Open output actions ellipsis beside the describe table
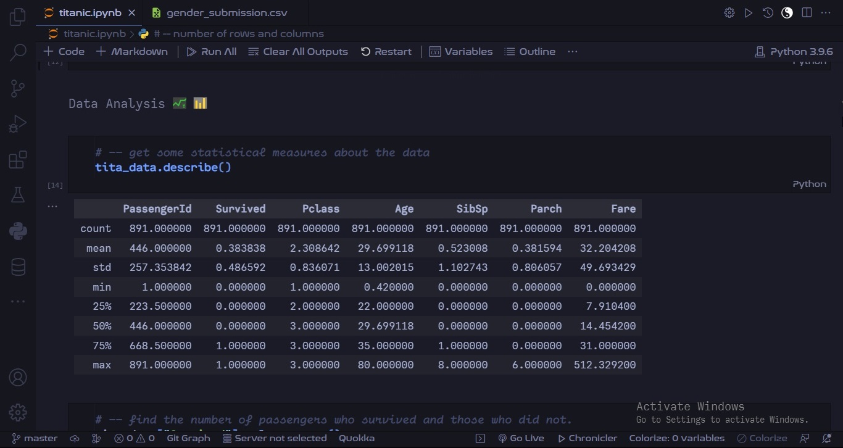This screenshot has width=843, height=448. [x=52, y=207]
